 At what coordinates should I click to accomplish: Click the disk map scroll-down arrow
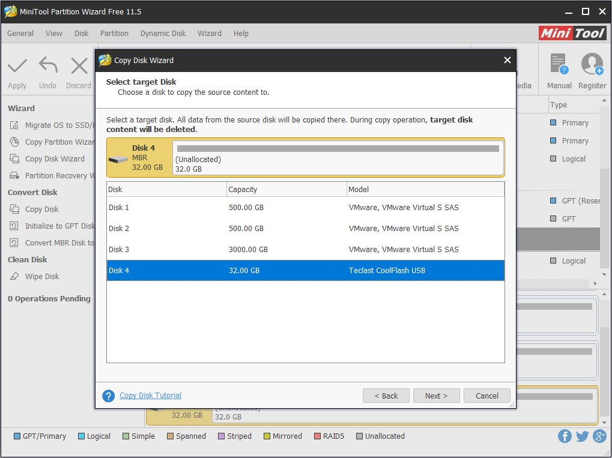tap(605, 423)
